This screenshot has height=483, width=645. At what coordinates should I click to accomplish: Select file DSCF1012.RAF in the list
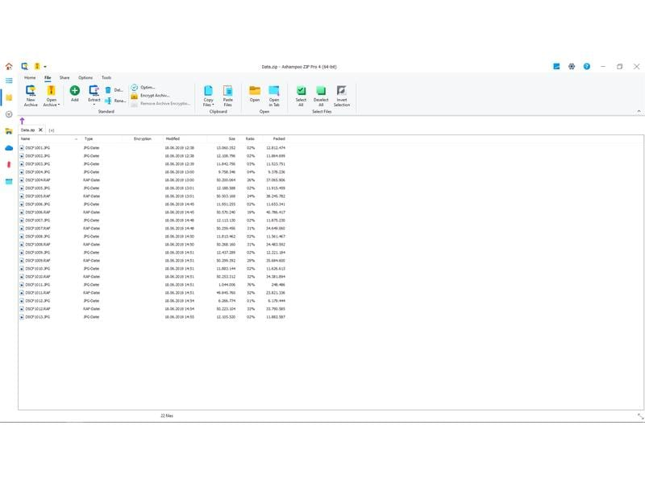[x=37, y=309]
